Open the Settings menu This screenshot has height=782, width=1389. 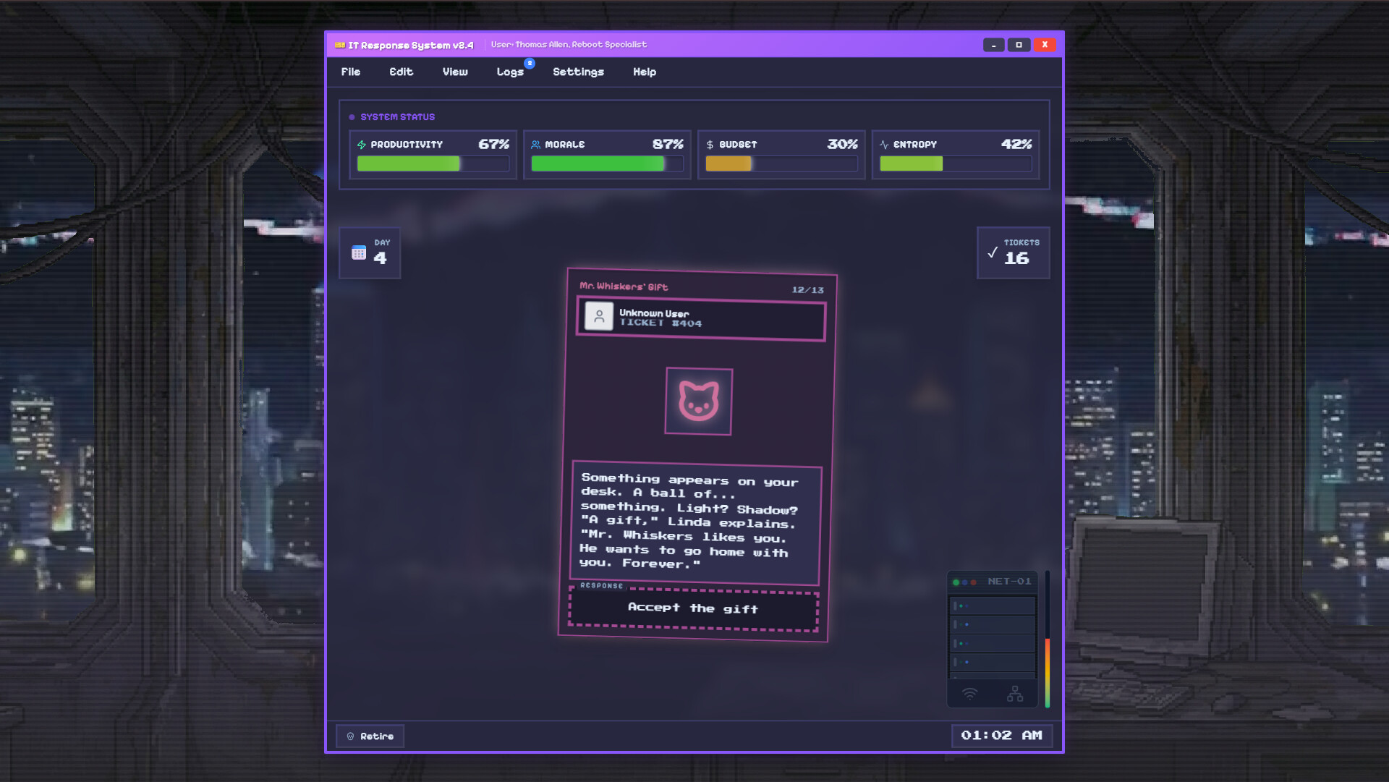[x=578, y=72]
